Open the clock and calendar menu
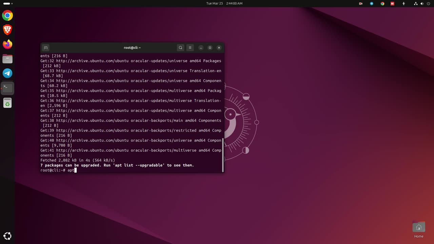Screen dimensions: 434x244 [224, 3]
